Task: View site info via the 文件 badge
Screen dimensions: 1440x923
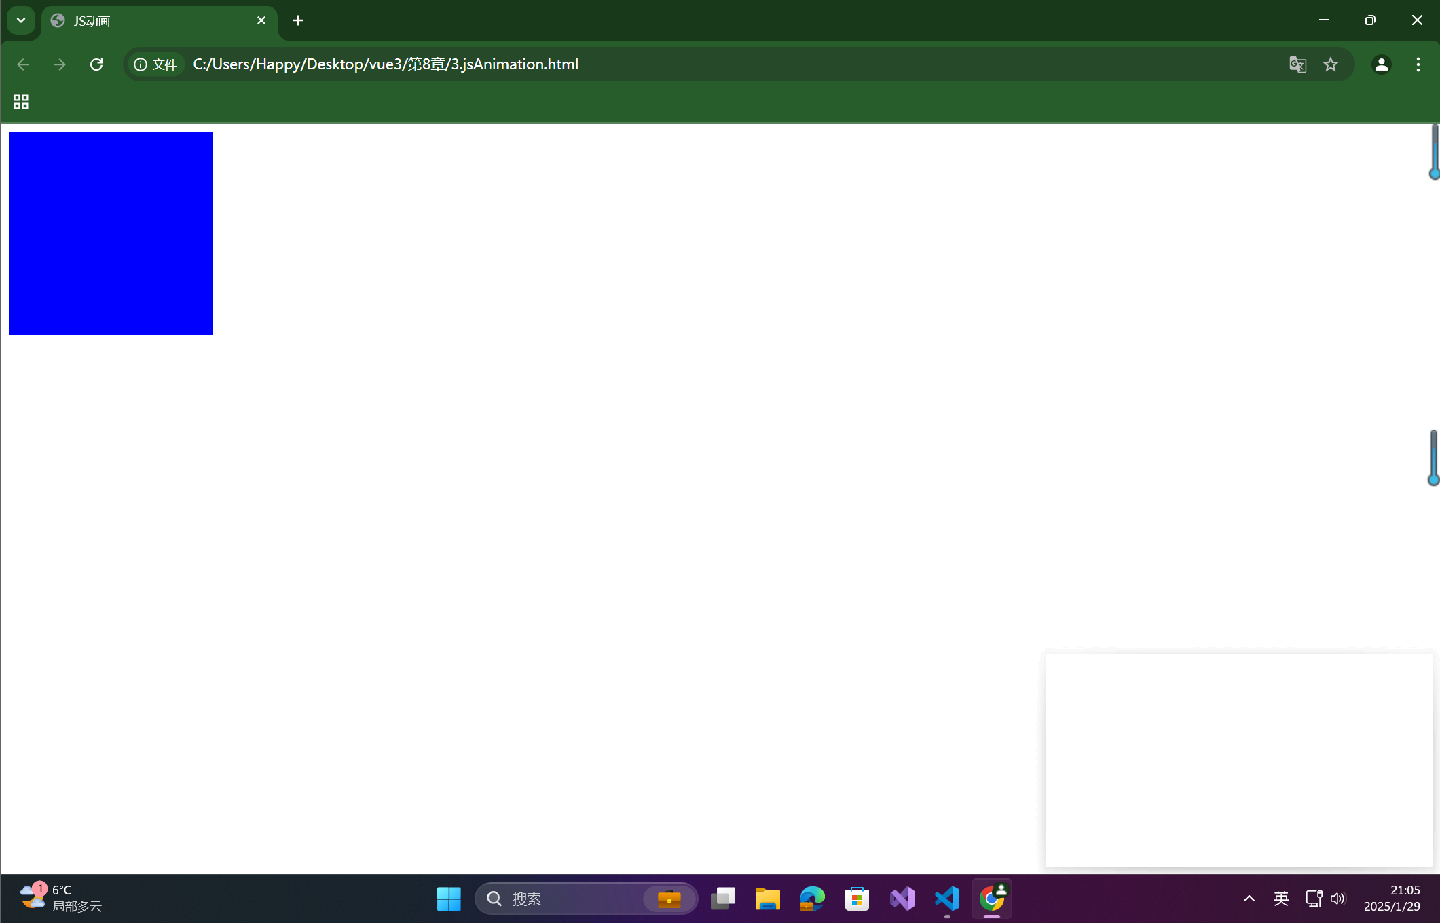Action: pos(155,64)
